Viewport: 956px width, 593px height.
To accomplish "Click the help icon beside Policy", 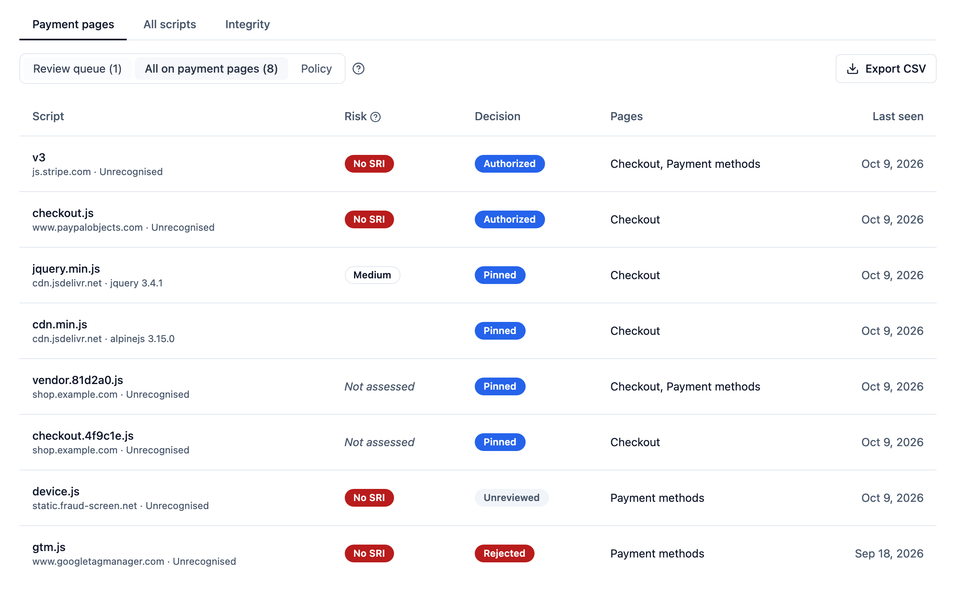I will coord(358,69).
